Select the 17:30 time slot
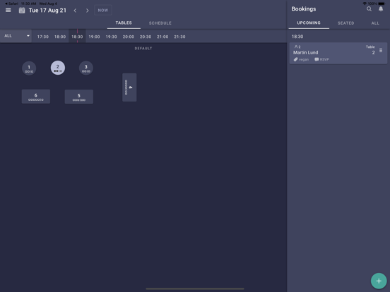Screen dimensions: 390x292 (x=43, y=37)
